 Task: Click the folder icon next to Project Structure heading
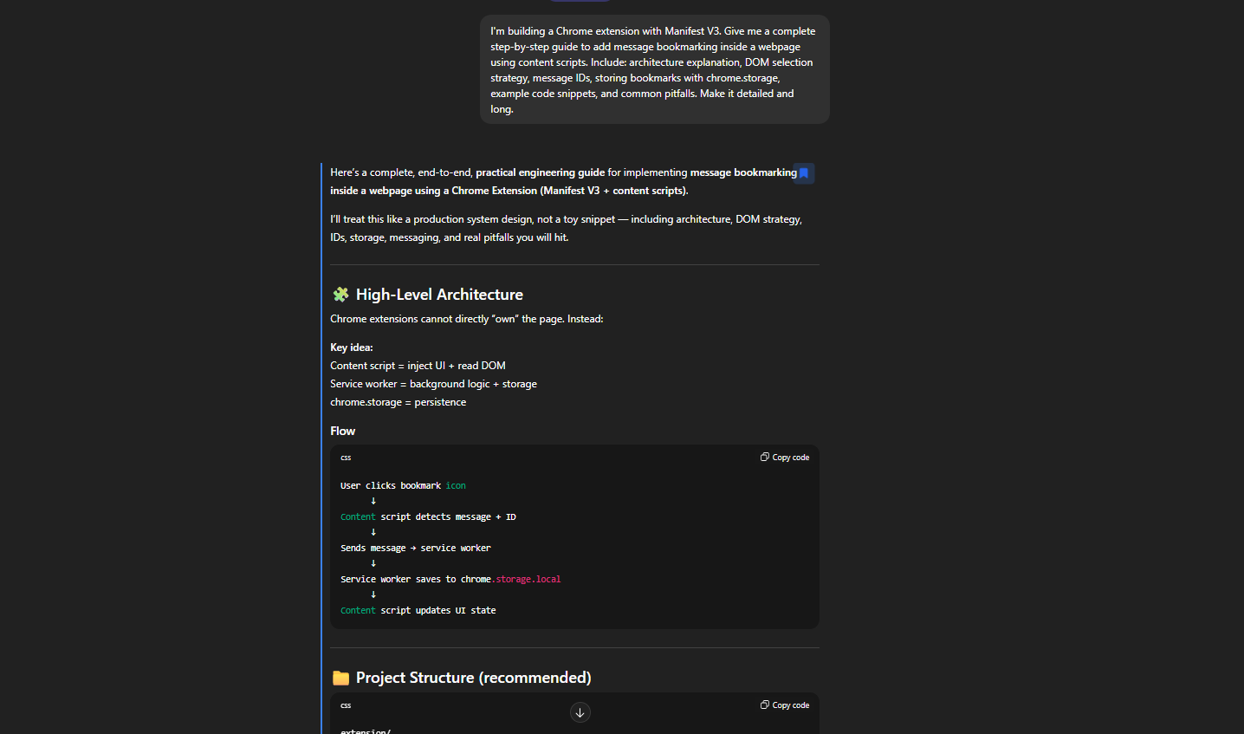pos(340,677)
